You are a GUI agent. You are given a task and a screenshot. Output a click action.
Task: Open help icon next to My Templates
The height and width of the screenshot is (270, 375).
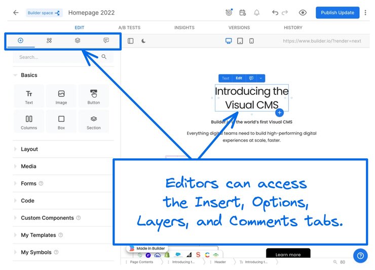pos(60,235)
